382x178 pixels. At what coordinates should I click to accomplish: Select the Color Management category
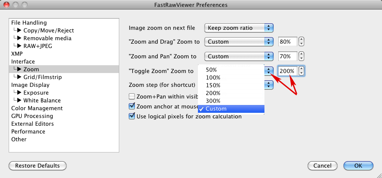coord(37,108)
